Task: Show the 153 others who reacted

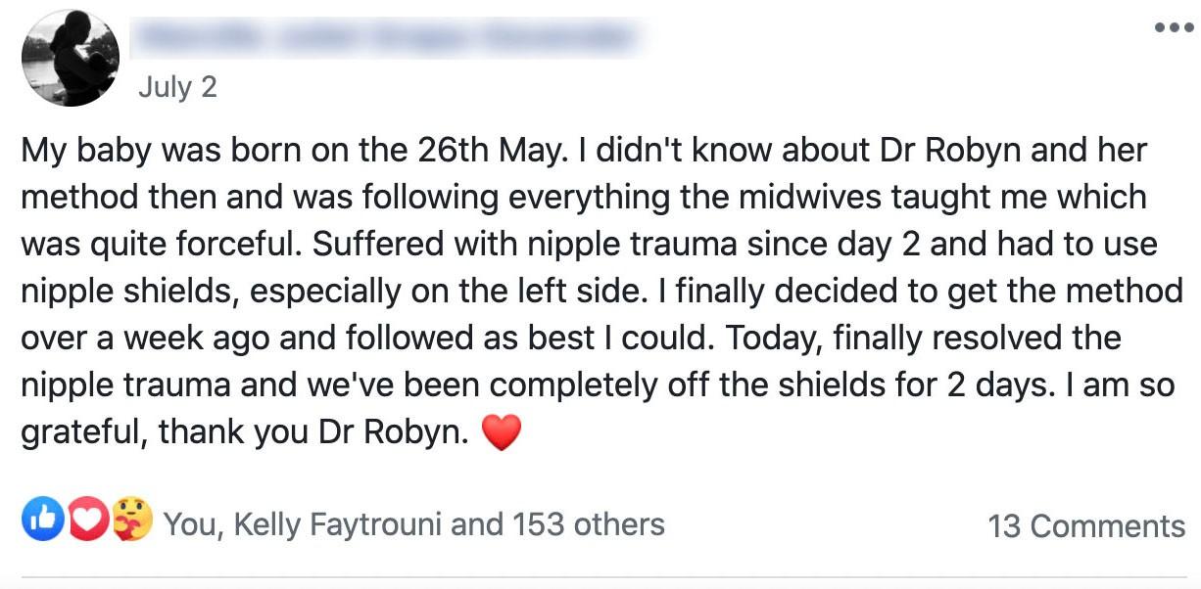Action: click(x=586, y=524)
